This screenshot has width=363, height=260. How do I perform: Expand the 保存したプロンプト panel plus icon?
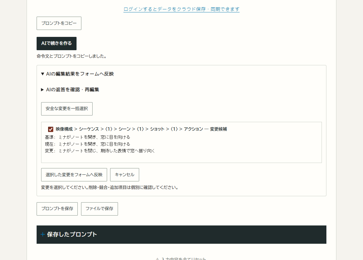pos(43,234)
